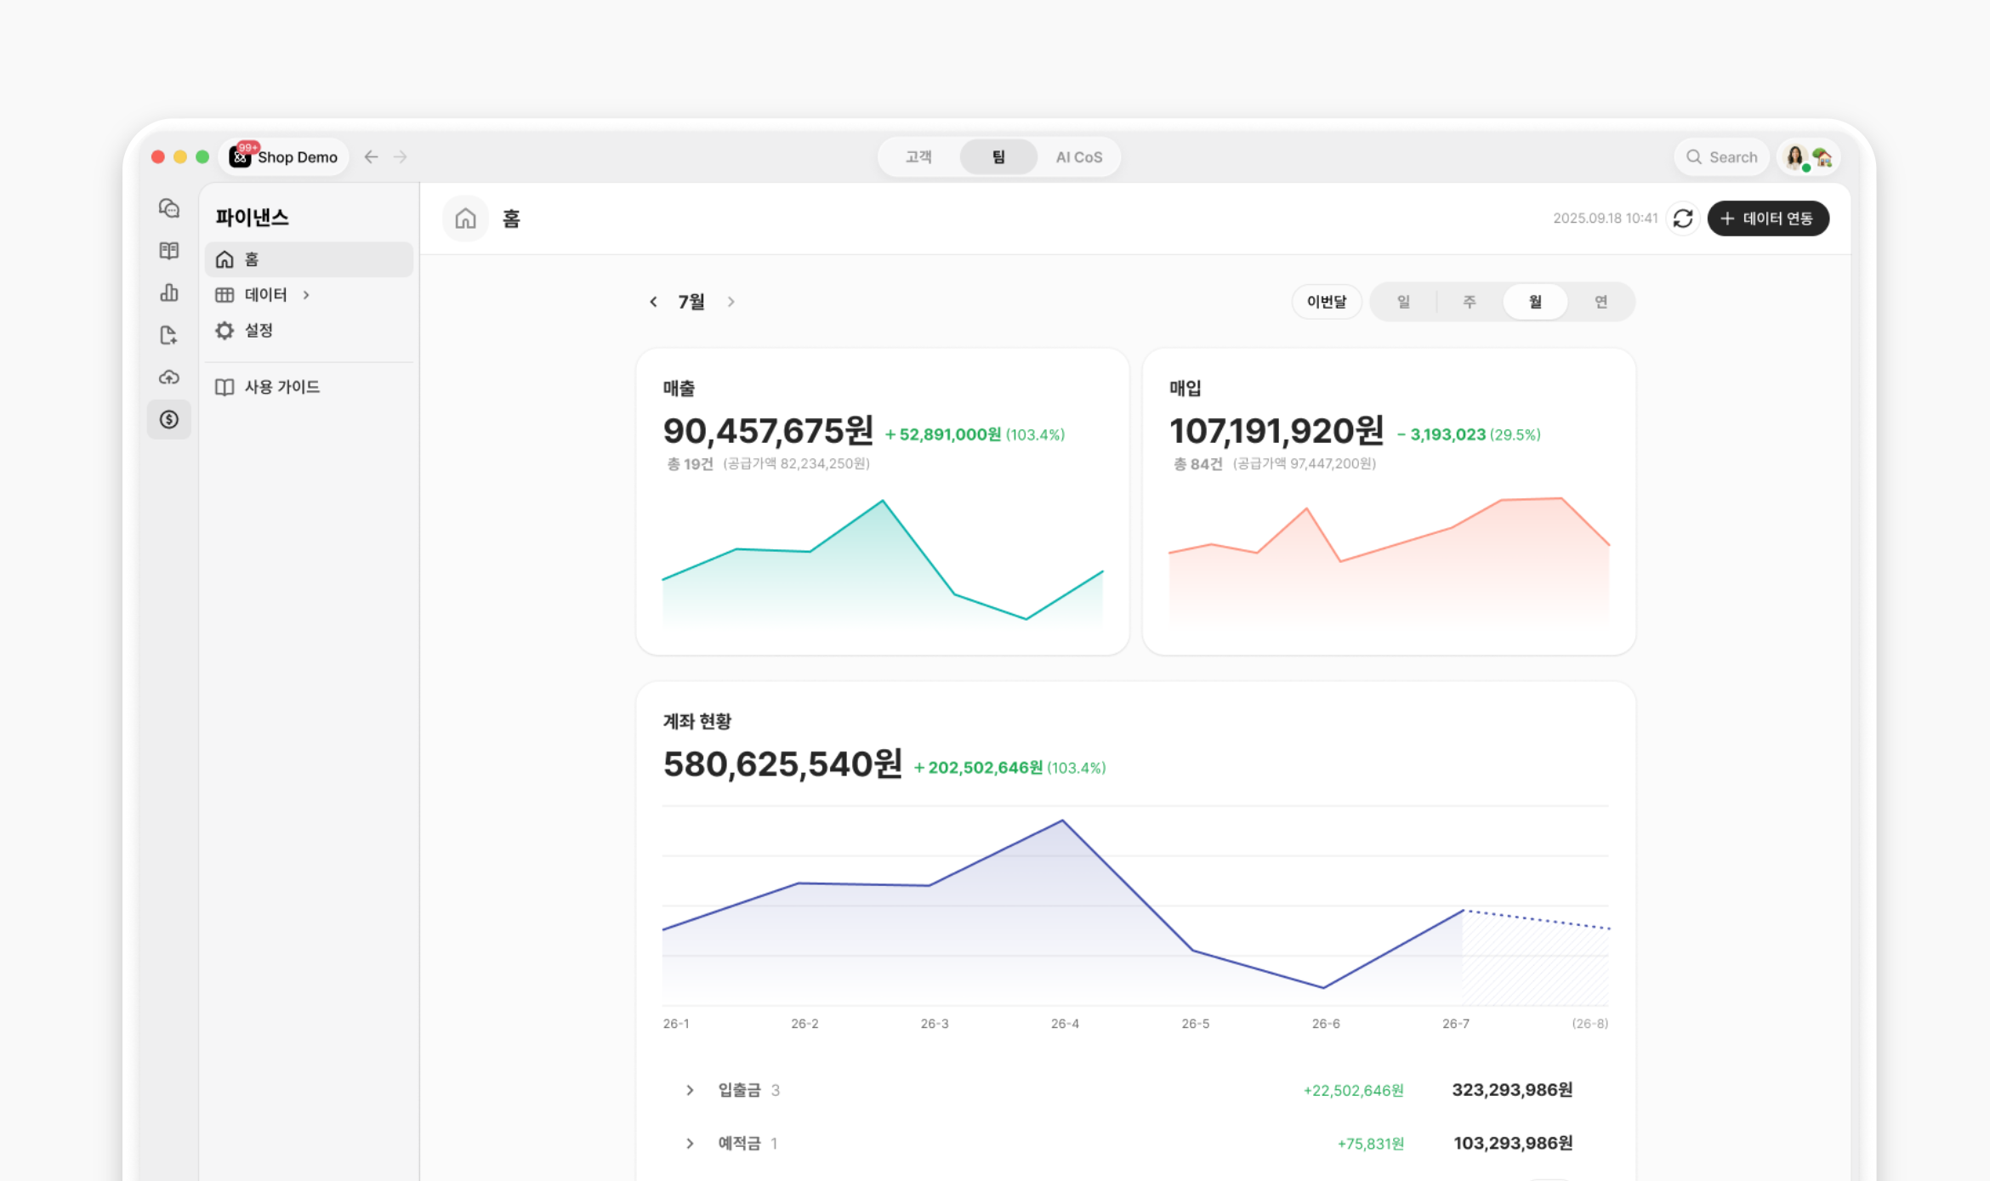Switch period view to 연 (year)
The width and height of the screenshot is (1990, 1181).
coord(1601,302)
